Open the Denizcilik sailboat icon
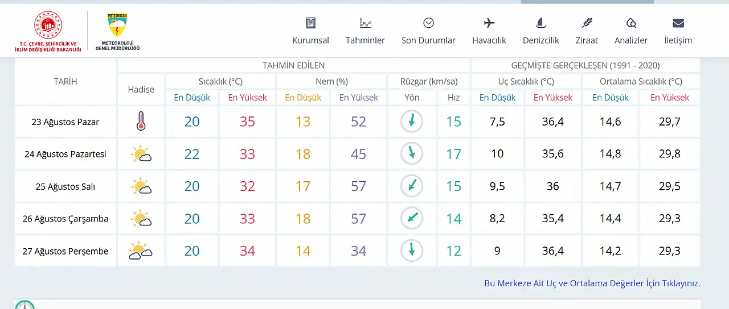The height and width of the screenshot is (309, 729). point(541,23)
